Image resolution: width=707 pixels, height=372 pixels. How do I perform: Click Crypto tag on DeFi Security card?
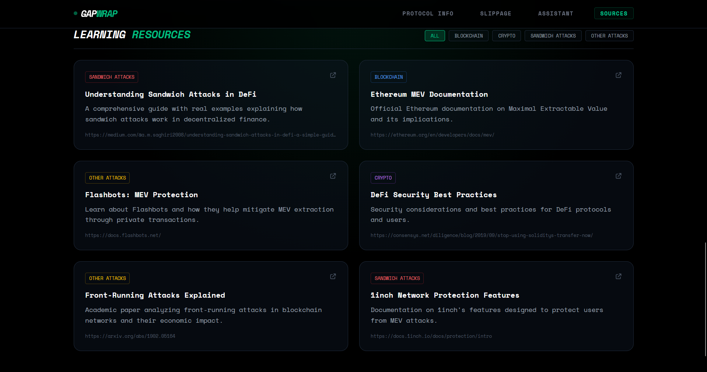point(383,178)
